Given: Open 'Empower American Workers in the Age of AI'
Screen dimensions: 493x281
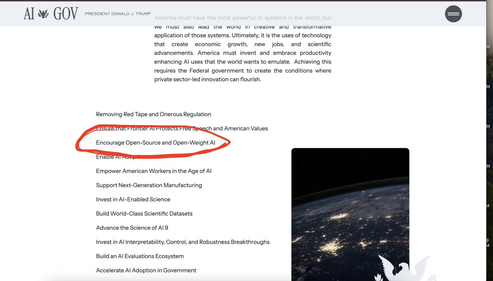Looking at the screenshot, I should [x=154, y=171].
